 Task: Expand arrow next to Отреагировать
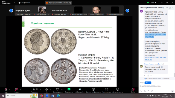tap(62, 89)
